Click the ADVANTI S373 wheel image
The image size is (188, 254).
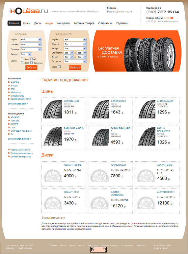pos(146,176)
